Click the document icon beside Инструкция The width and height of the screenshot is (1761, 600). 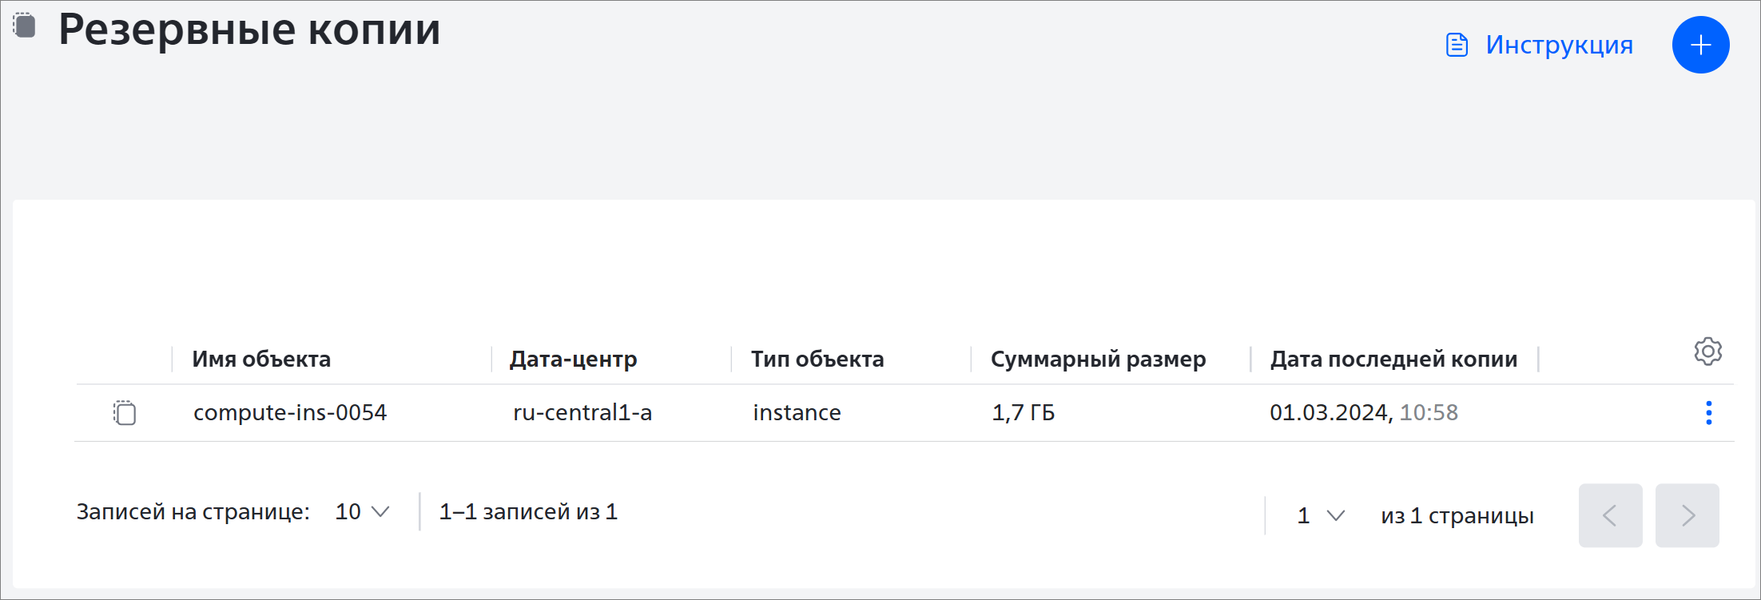pyautogui.click(x=1457, y=45)
